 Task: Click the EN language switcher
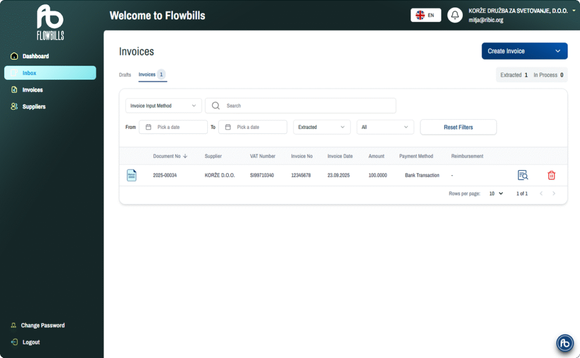pyautogui.click(x=425, y=15)
